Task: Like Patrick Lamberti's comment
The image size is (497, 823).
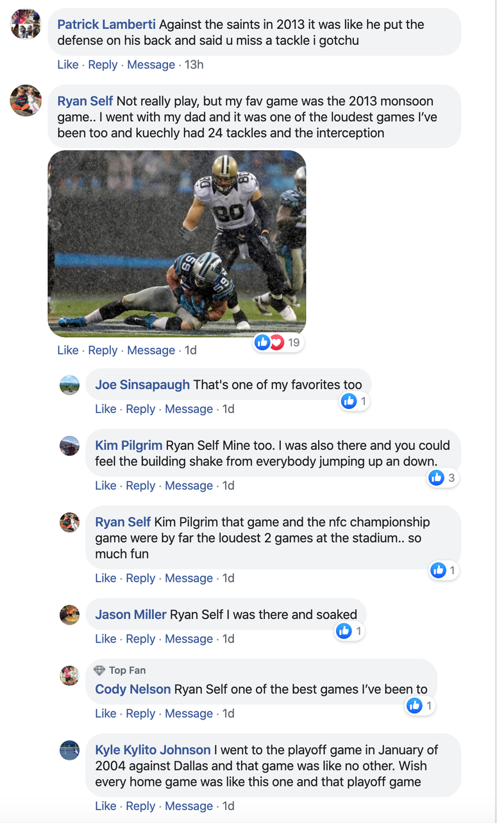Action: [x=67, y=65]
